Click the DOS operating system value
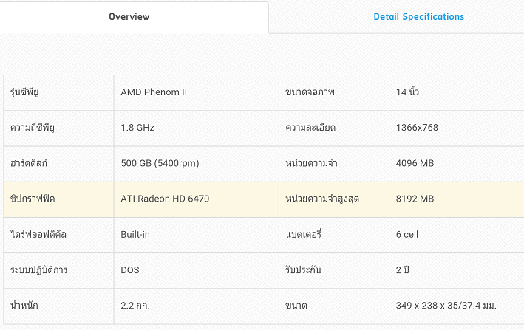Screen dimensions: 524x330 (x=130, y=270)
